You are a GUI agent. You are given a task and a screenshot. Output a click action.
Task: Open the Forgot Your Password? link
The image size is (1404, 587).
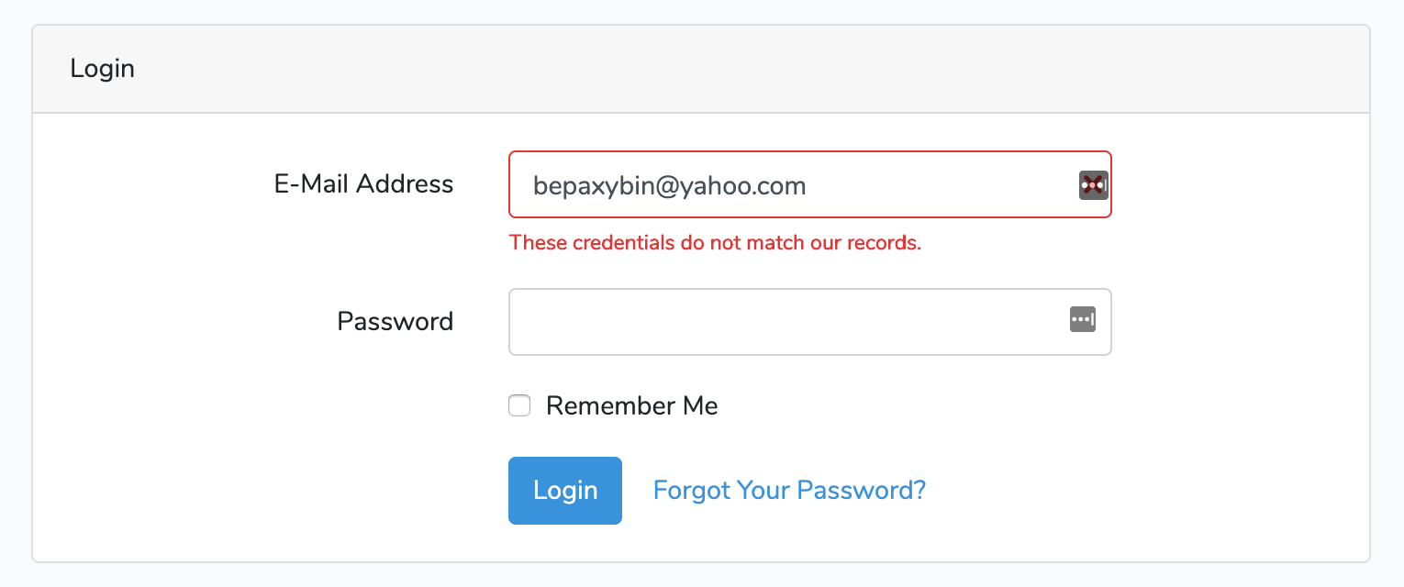point(789,490)
